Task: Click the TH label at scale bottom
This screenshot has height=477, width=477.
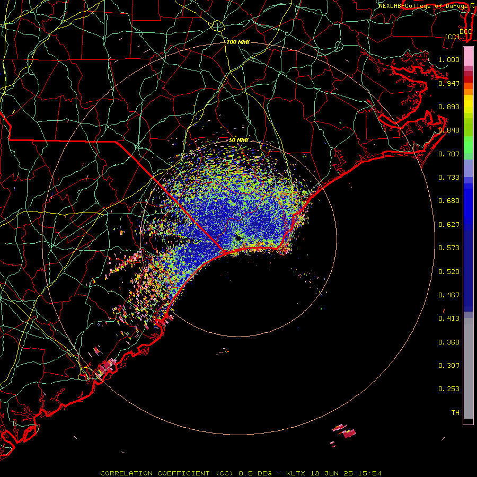Action: [455, 413]
